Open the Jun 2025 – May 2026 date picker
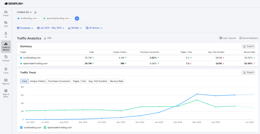 point(51,28)
